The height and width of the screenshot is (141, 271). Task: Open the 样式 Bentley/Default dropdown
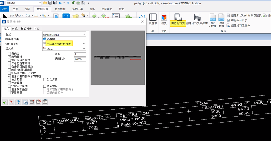point(64,34)
